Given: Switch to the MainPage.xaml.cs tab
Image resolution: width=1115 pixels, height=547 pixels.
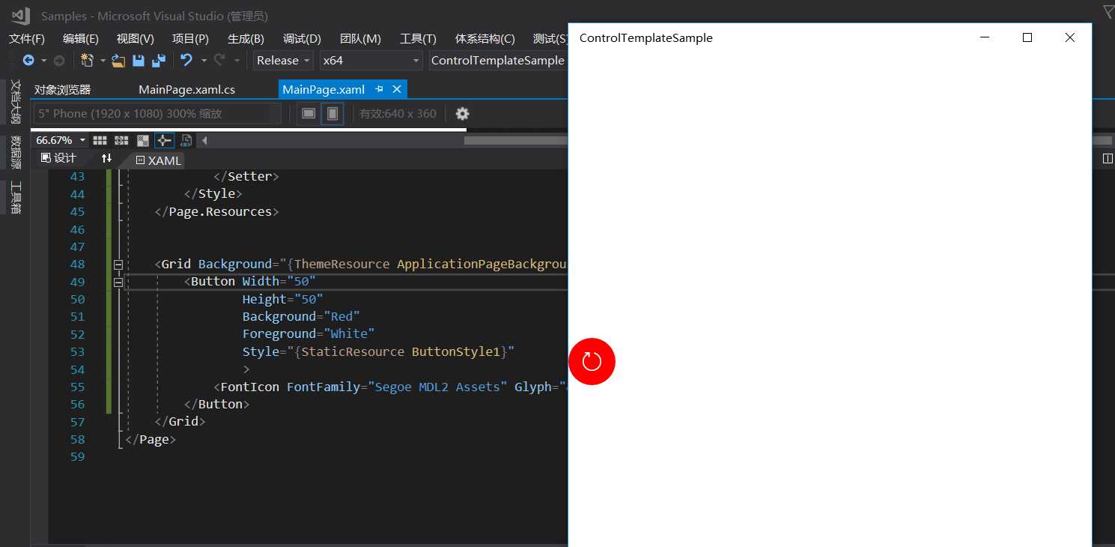Looking at the screenshot, I should (186, 90).
